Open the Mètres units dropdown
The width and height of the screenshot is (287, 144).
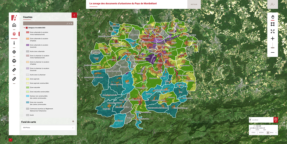click(273, 133)
